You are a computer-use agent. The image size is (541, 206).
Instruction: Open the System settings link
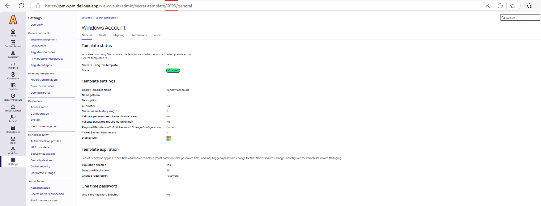(x=36, y=120)
